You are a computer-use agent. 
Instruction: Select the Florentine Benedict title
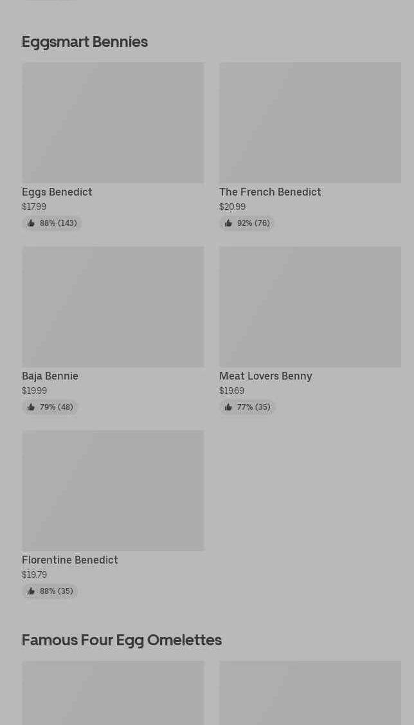pyautogui.click(x=70, y=560)
